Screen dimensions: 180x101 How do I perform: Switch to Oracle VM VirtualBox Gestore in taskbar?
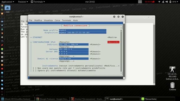(17, 99)
